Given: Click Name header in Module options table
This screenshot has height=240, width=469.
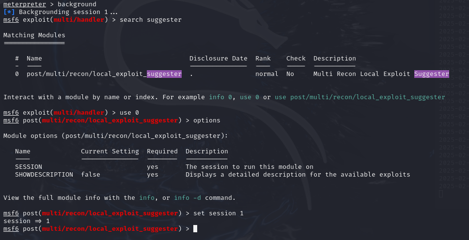Looking at the screenshot, I should click(x=23, y=151).
